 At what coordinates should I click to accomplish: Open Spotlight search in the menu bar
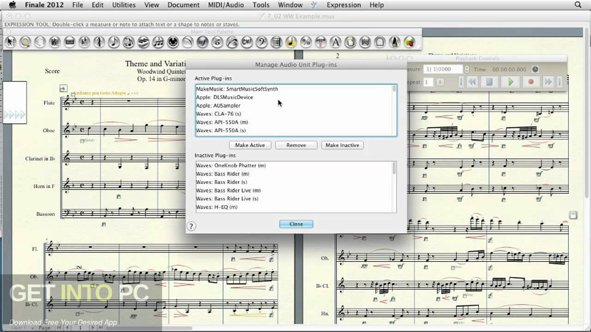(x=578, y=5)
